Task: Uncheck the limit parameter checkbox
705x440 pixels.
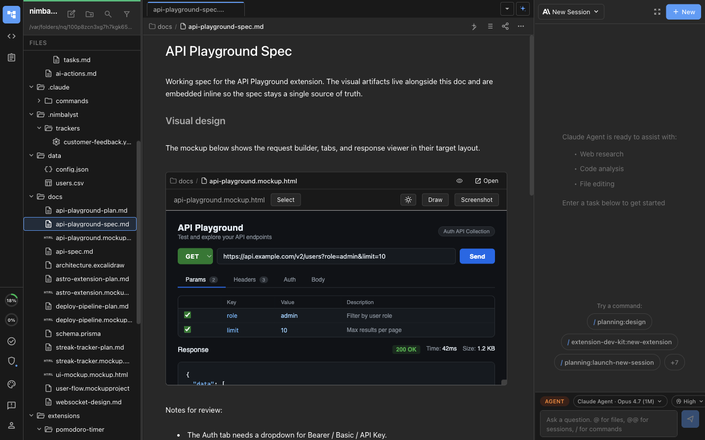Action: (188, 330)
